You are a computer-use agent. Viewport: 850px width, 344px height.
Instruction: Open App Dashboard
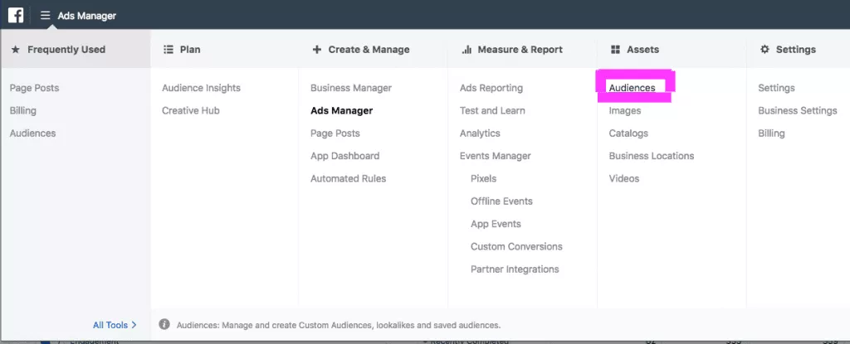pos(344,156)
